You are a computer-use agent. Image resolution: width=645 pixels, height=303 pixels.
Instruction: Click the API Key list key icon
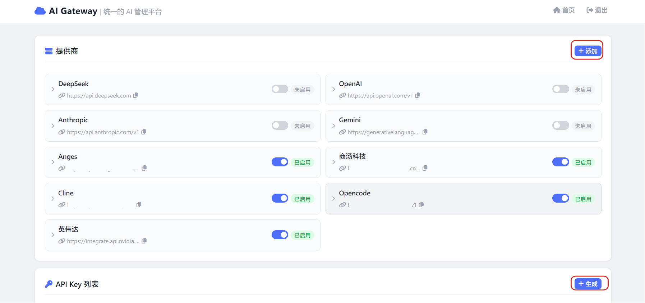tap(49, 284)
